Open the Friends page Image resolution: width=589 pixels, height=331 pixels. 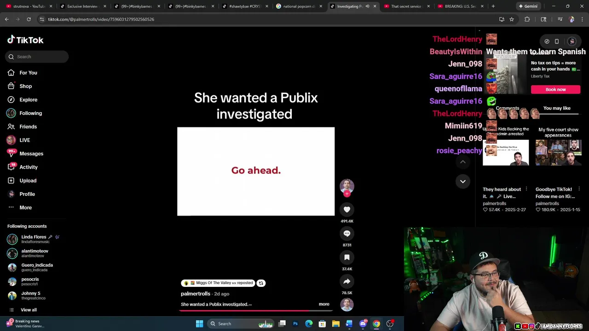[x=28, y=126]
